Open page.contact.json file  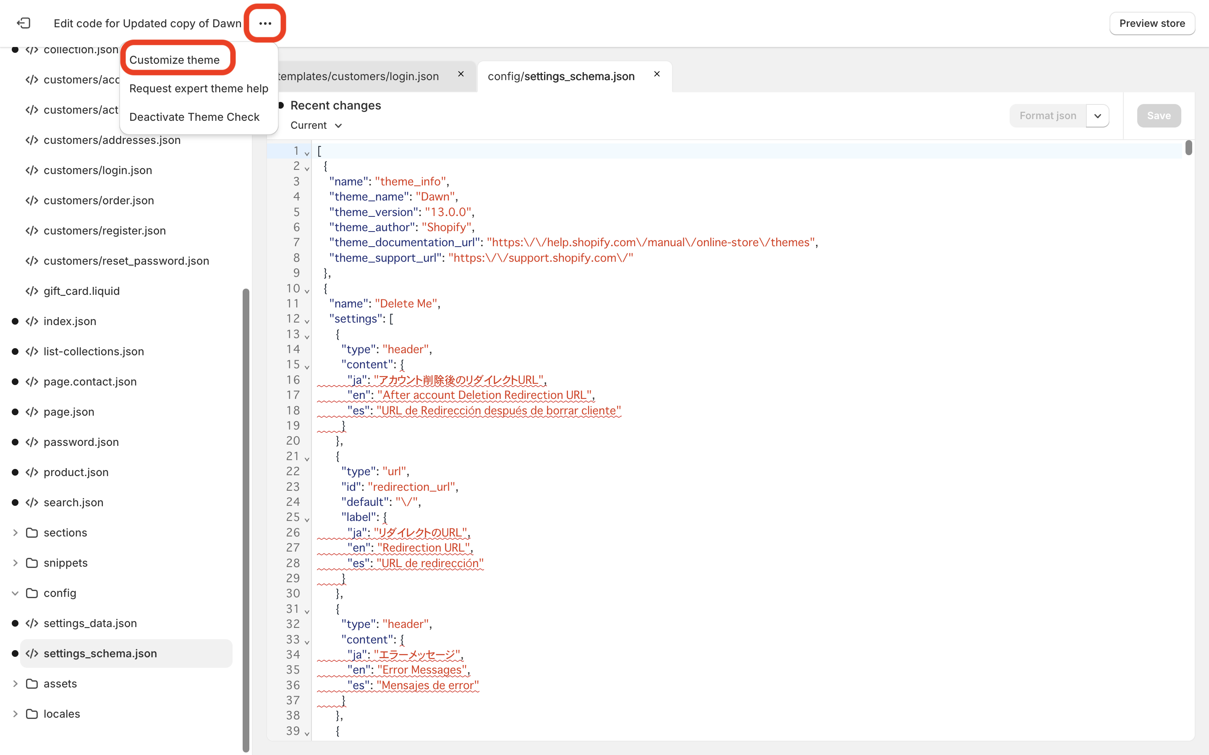90,382
